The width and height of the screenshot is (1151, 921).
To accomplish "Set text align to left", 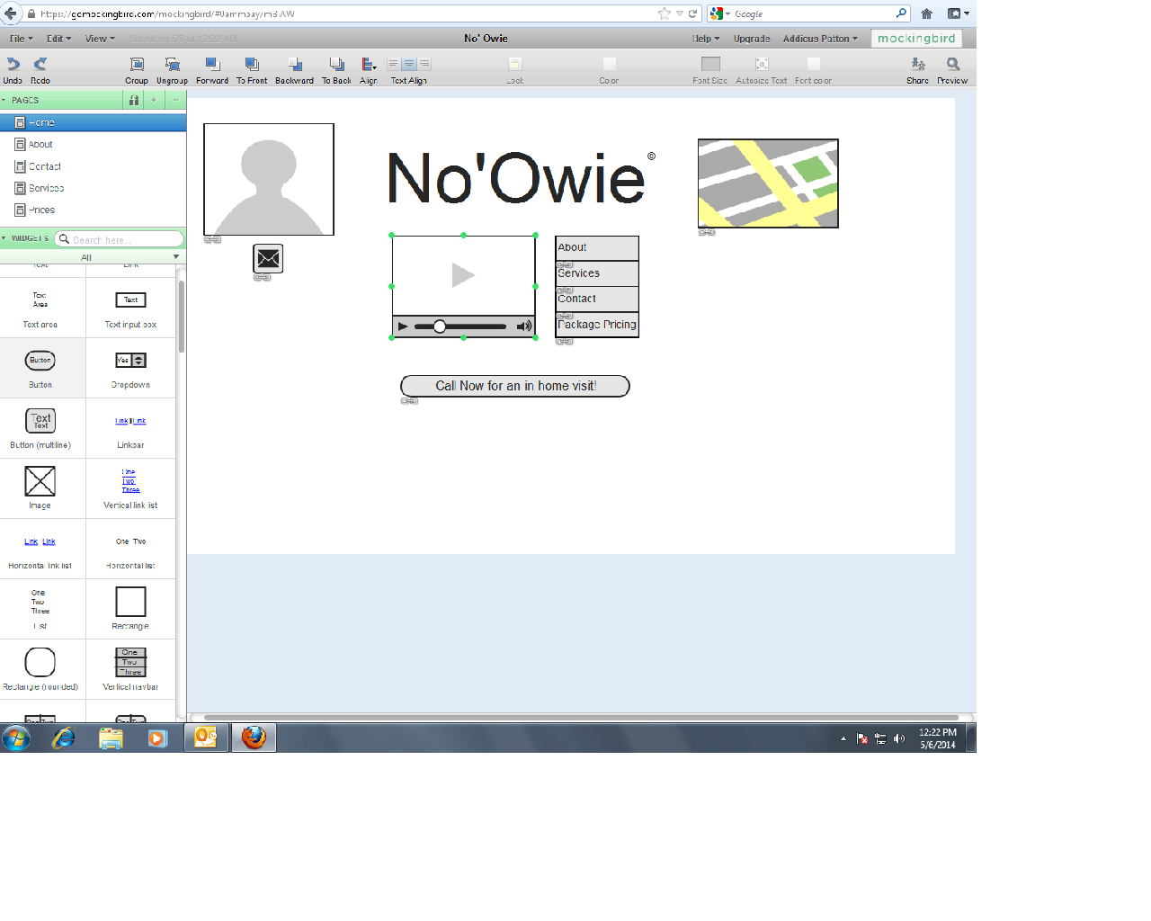I will (393, 64).
